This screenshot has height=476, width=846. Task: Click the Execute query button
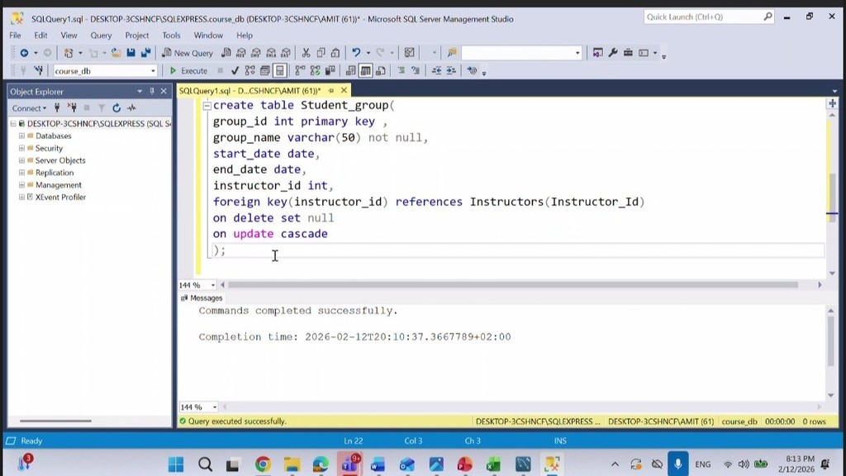[188, 71]
